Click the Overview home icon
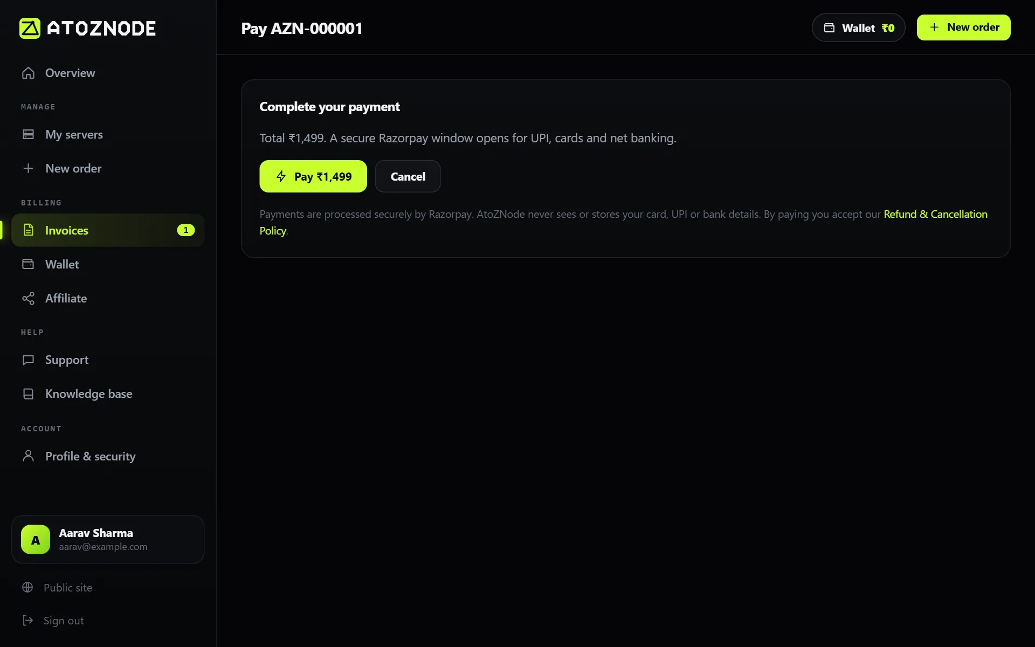The height and width of the screenshot is (647, 1035). [x=28, y=73]
